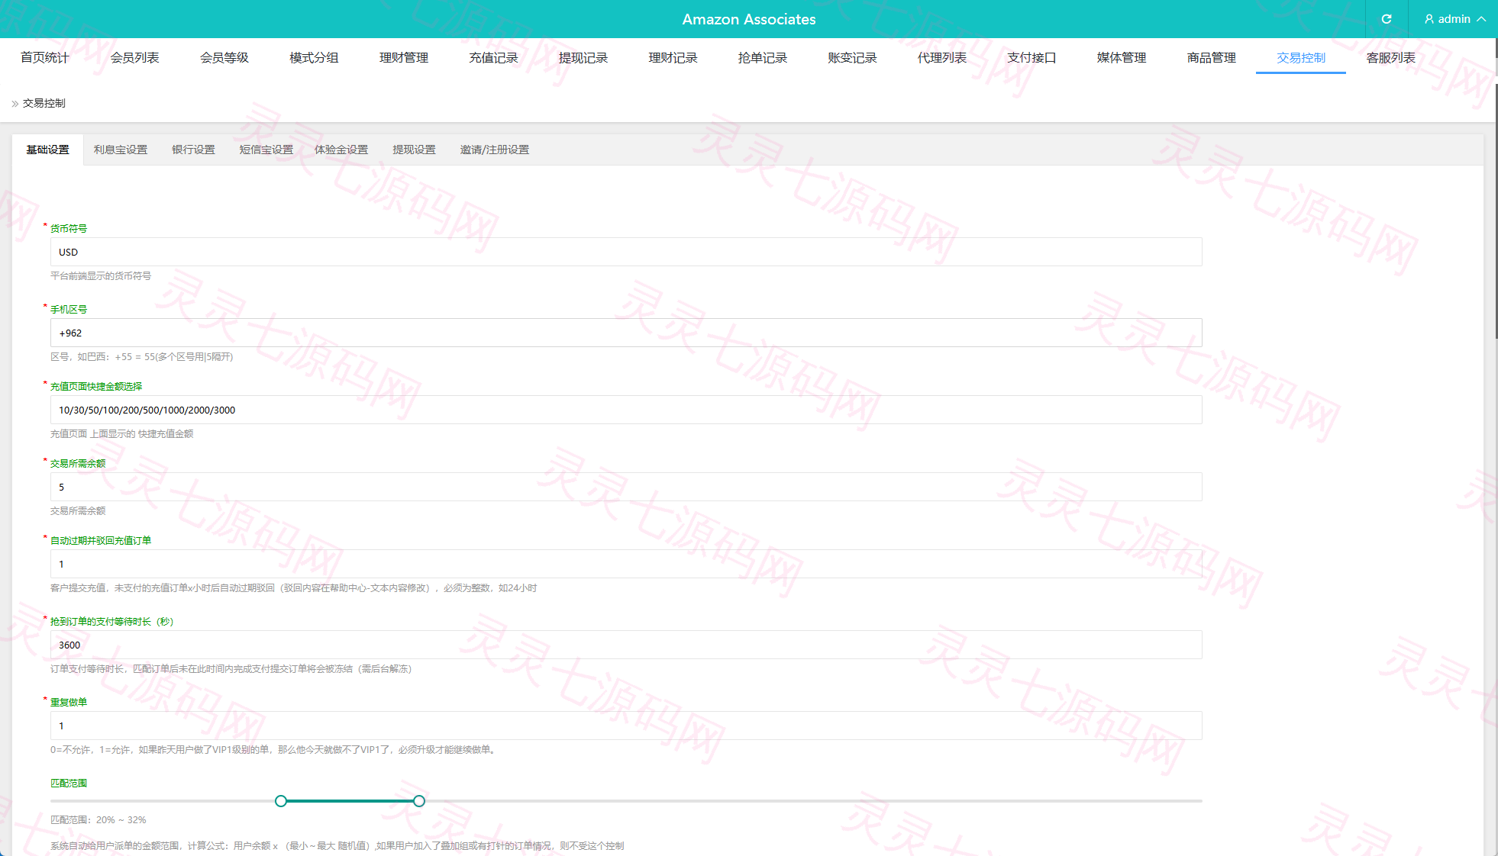
Task: Focus the 重复做单 input field
Action: (626, 726)
